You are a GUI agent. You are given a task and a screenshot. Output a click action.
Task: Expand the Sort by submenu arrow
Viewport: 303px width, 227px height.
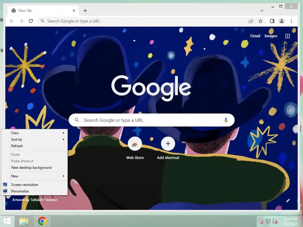[63, 140]
